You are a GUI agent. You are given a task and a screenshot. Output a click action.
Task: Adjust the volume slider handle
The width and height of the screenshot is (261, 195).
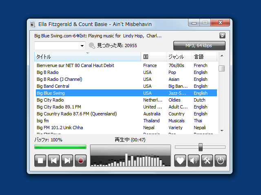pos(201,147)
